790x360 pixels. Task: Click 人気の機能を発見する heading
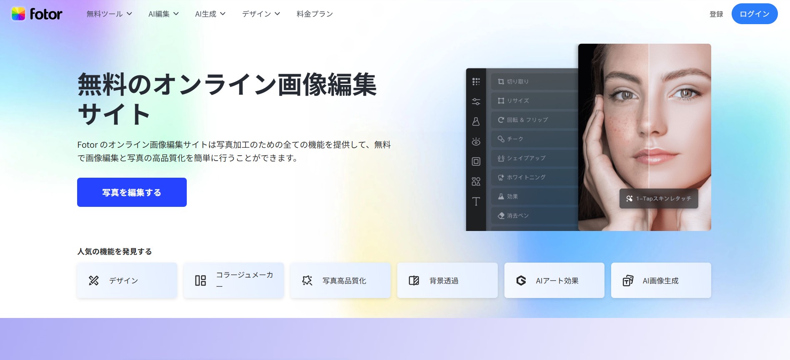point(115,251)
